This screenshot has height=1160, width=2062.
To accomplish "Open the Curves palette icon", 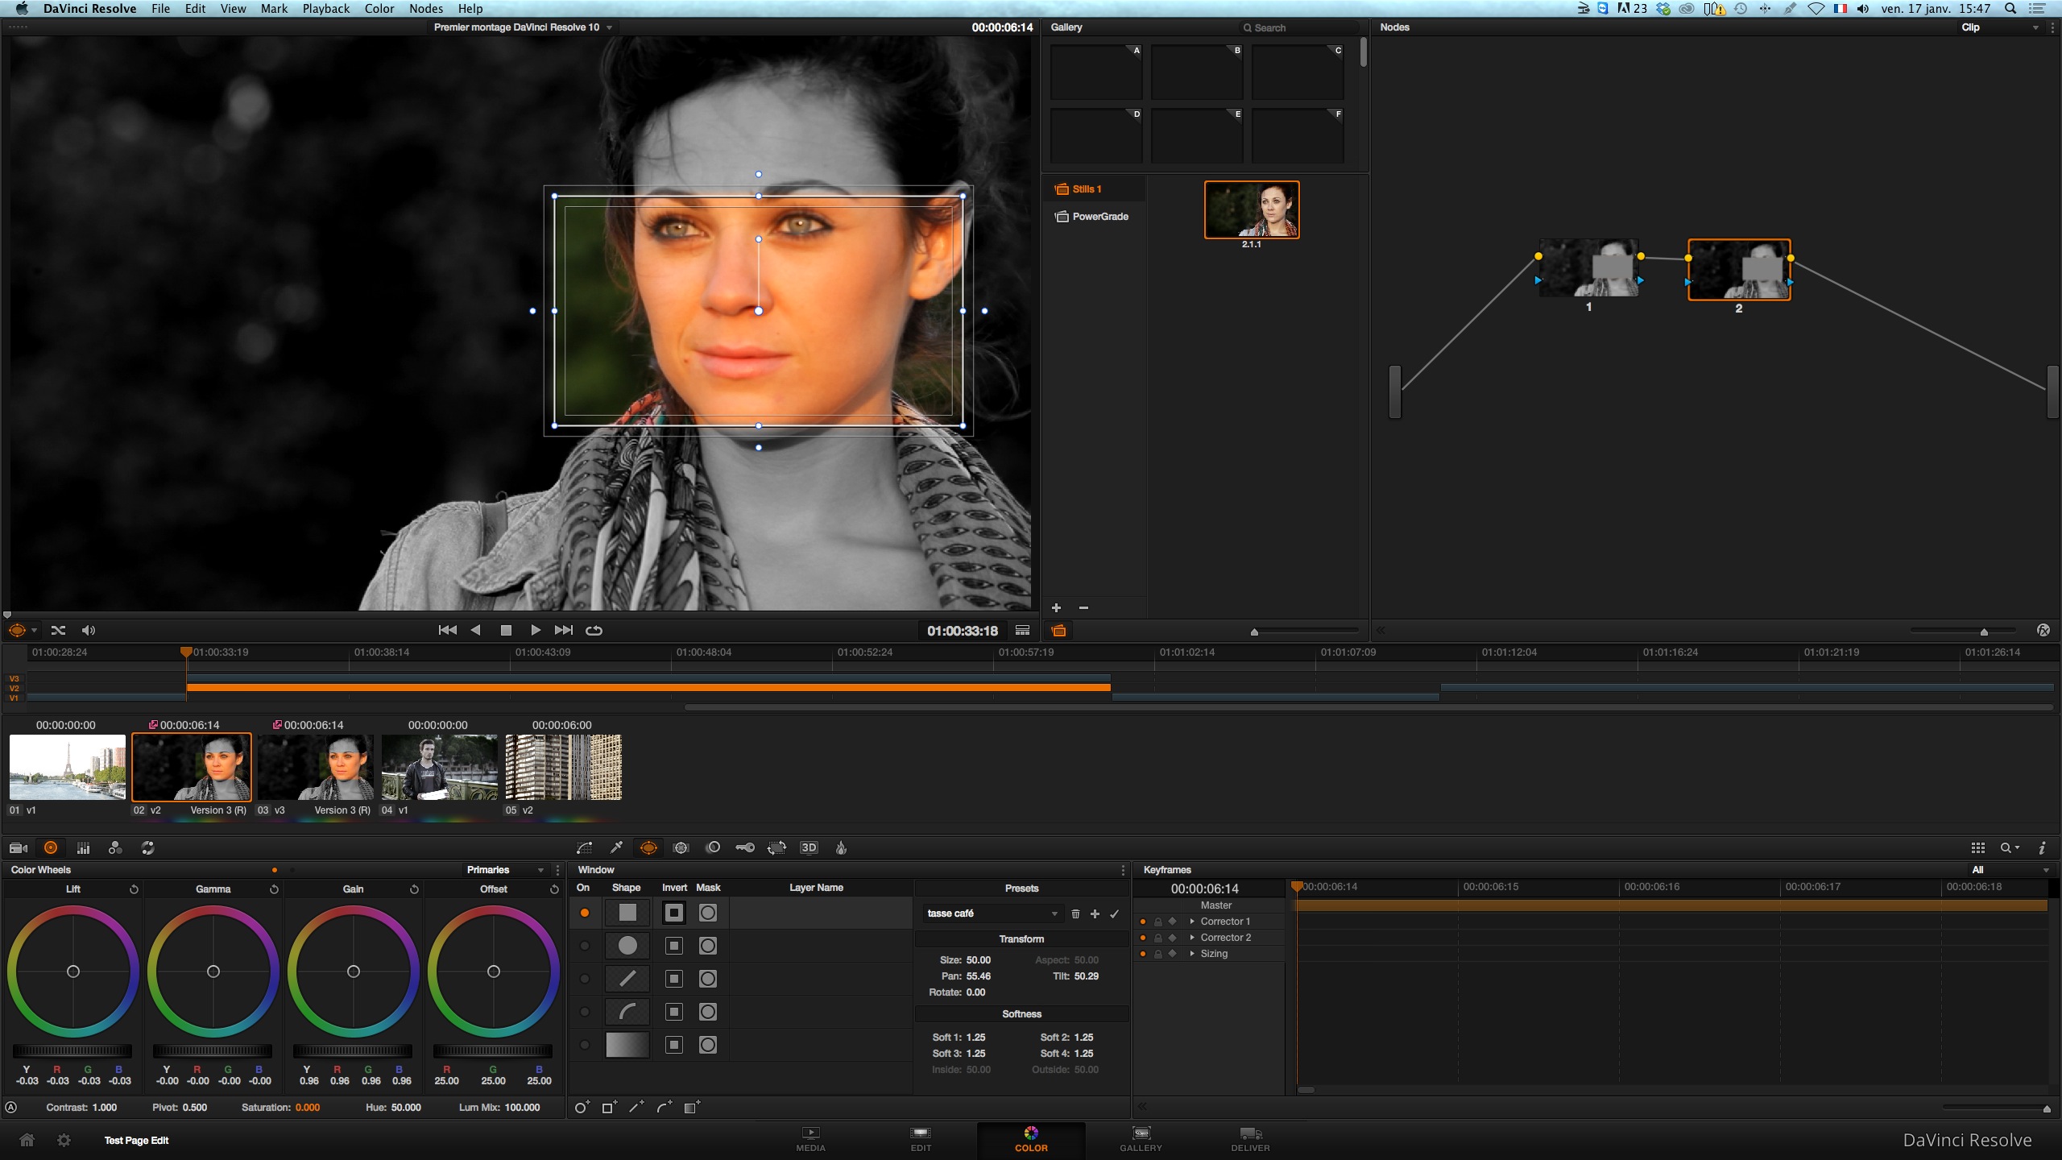I will coord(584,847).
